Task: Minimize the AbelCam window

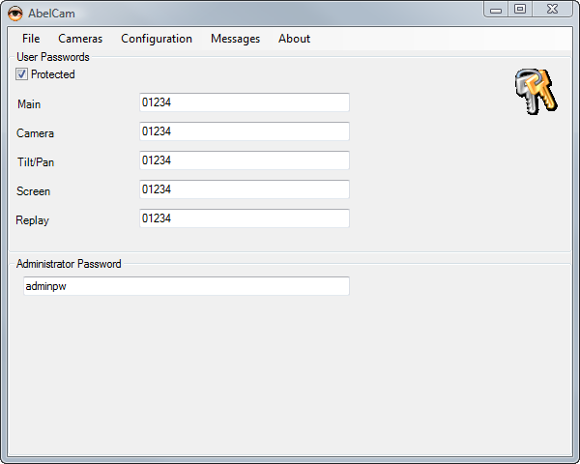Action: (496, 10)
